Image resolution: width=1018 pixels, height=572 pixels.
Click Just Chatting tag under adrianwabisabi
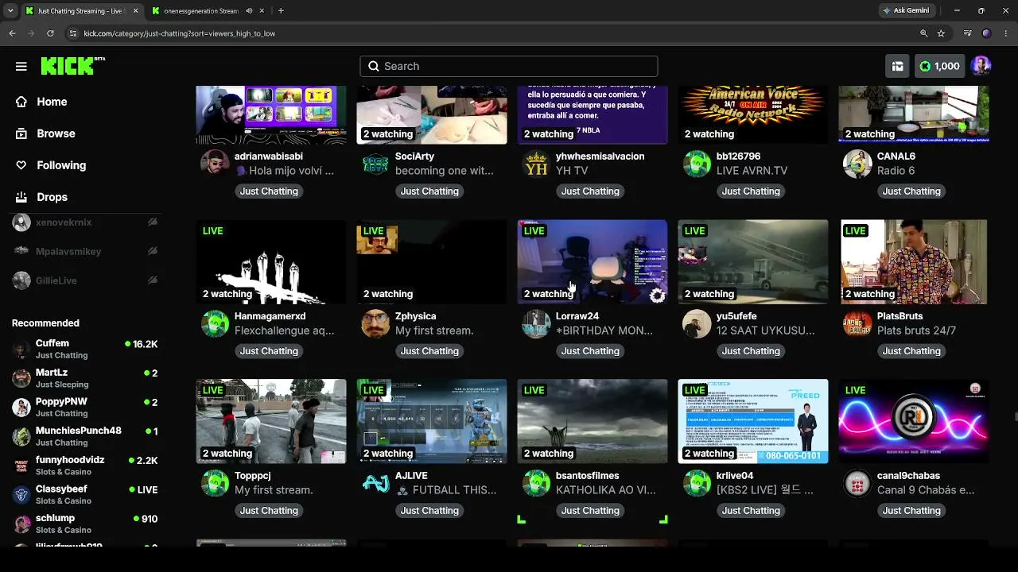269,191
